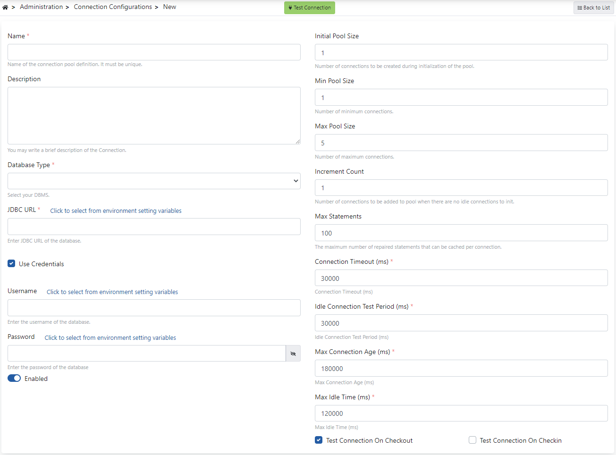This screenshot has height=455, width=616.
Task: Select JDBC URL from environment variables link
Action: pos(116,211)
